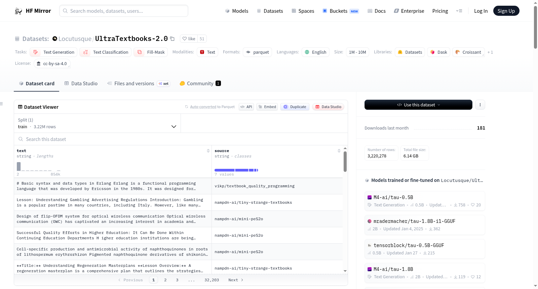Click the M4-ai/tau-1.8B model avatar
538x289 pixels.
[x=370, y=269]
